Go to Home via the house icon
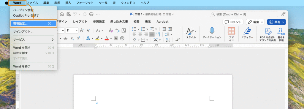This screenshot has width=304, height=109. click(62, 14)
